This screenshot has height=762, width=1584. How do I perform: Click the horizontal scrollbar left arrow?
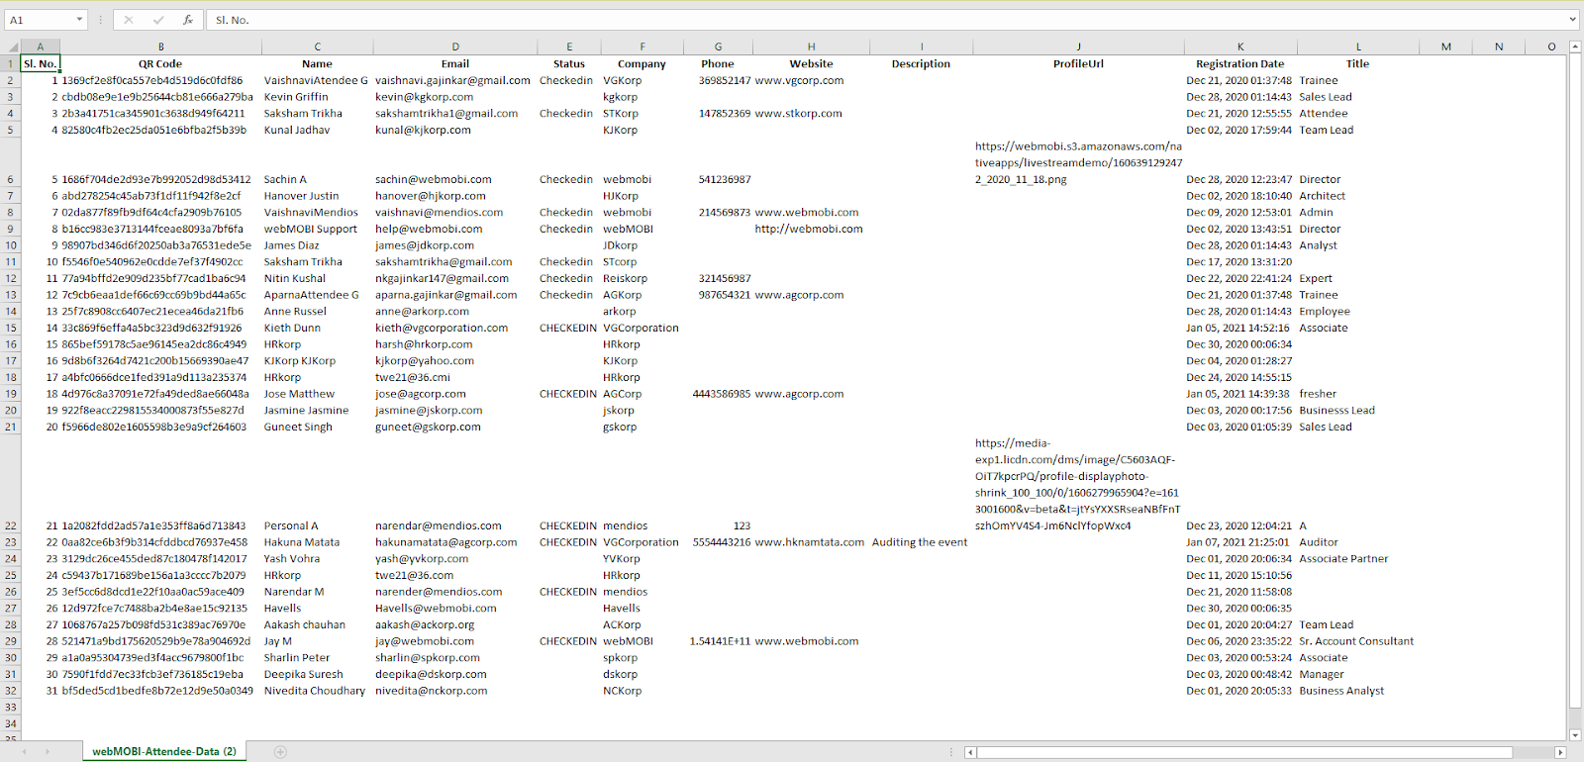[x=971, y=753]
